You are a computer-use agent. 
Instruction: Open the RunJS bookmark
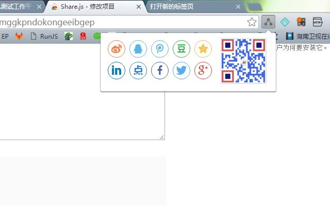[x=44, y=36]
